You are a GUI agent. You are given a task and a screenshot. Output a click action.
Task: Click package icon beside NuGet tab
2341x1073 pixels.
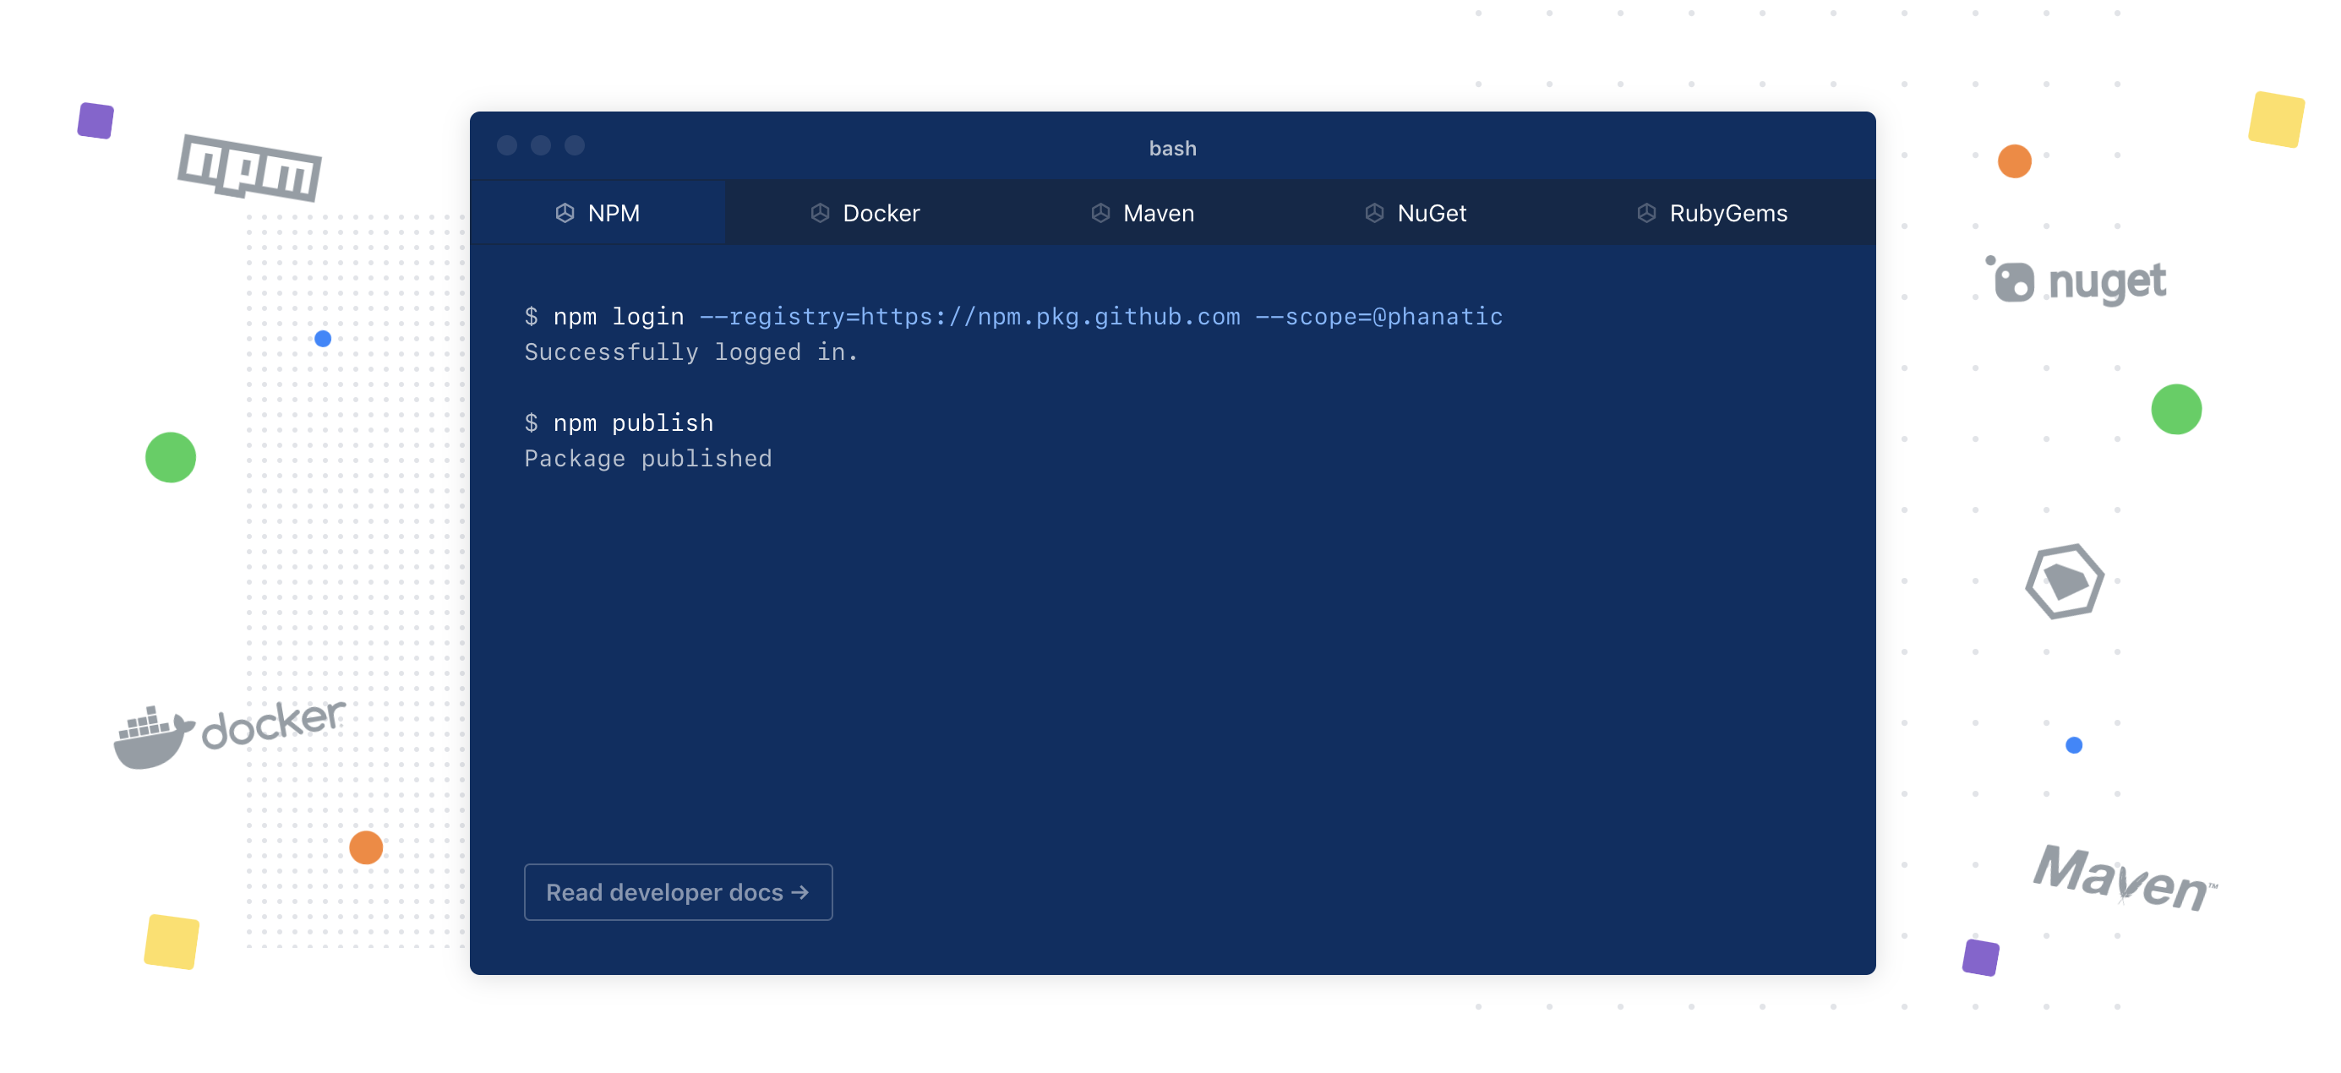(x=1374, y=213)
